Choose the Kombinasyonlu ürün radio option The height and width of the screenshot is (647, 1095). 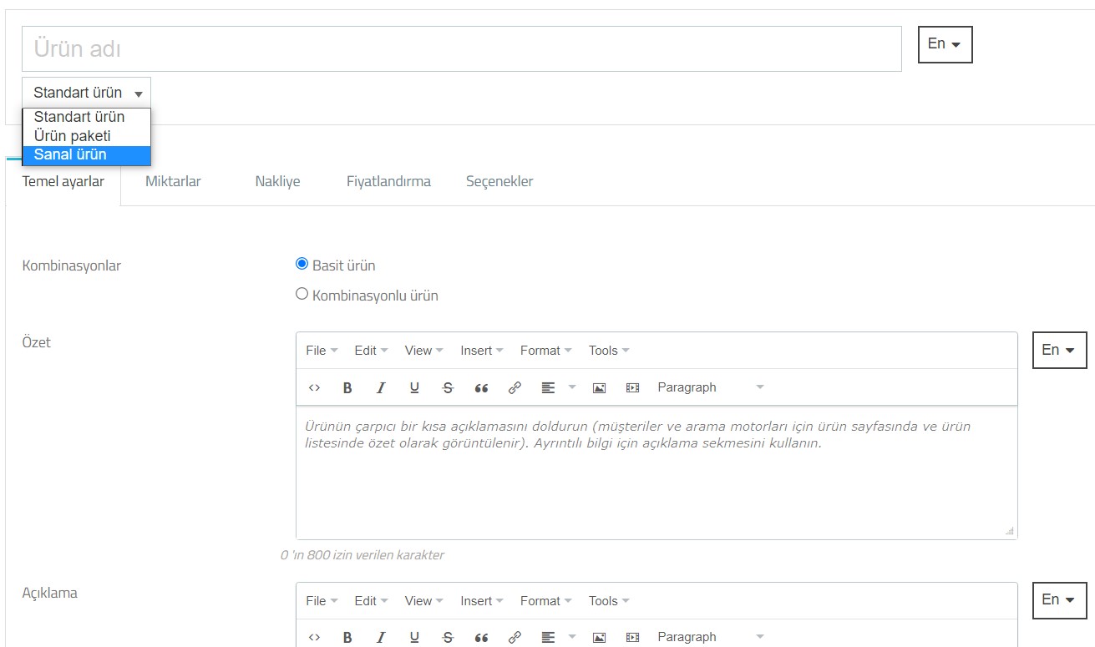(x=302, y=294)
